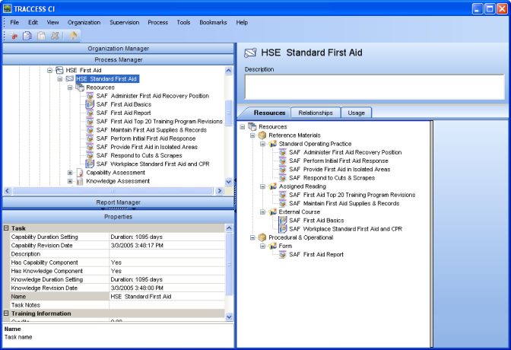Click icon beside First Aid Basics in left tree
The image size is (511, 350).
point(90,104)
